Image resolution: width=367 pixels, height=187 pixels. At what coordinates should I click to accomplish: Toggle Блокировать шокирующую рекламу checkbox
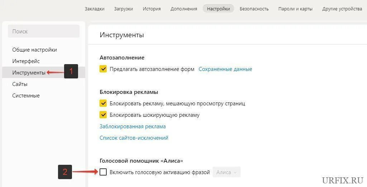(x=103, y=115)
